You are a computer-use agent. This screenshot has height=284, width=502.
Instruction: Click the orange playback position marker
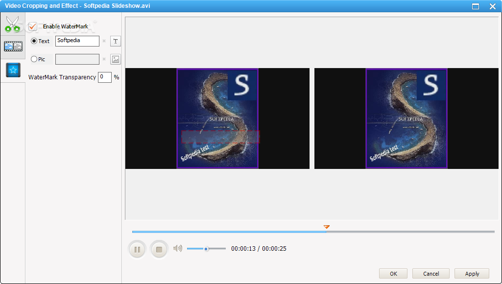click(x=327, y=227)
